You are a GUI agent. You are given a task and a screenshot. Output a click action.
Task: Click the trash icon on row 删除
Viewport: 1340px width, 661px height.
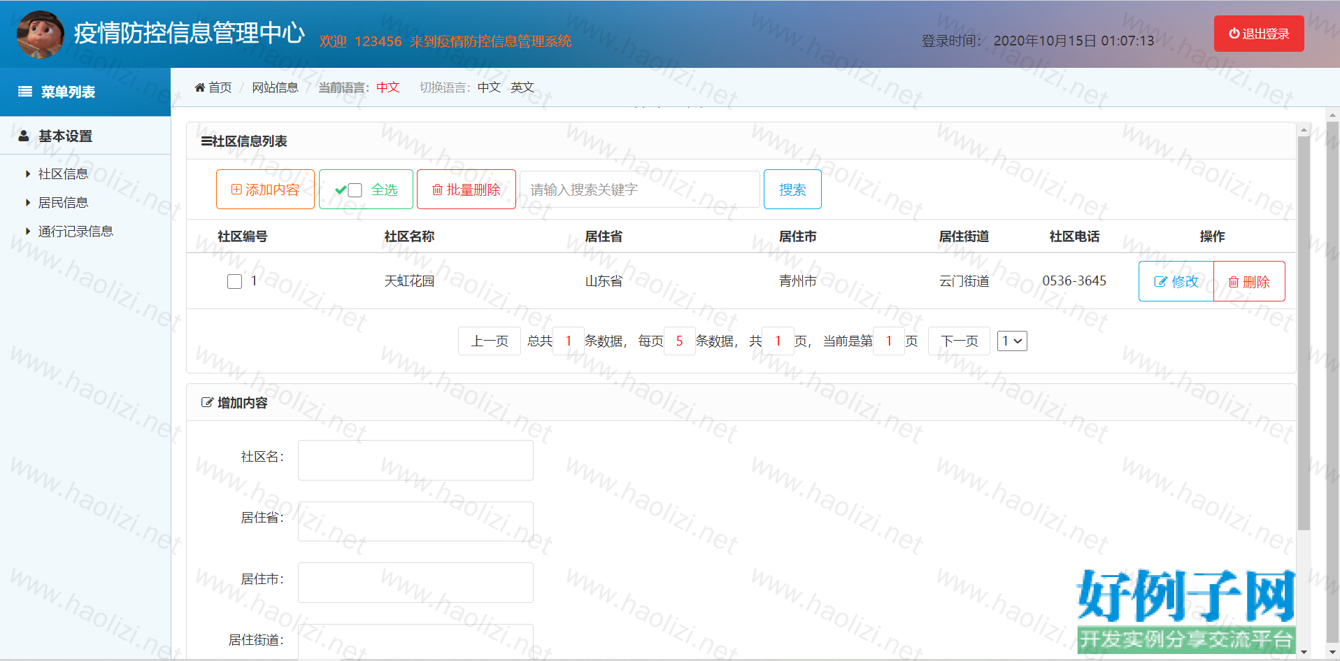[1234, 282]
